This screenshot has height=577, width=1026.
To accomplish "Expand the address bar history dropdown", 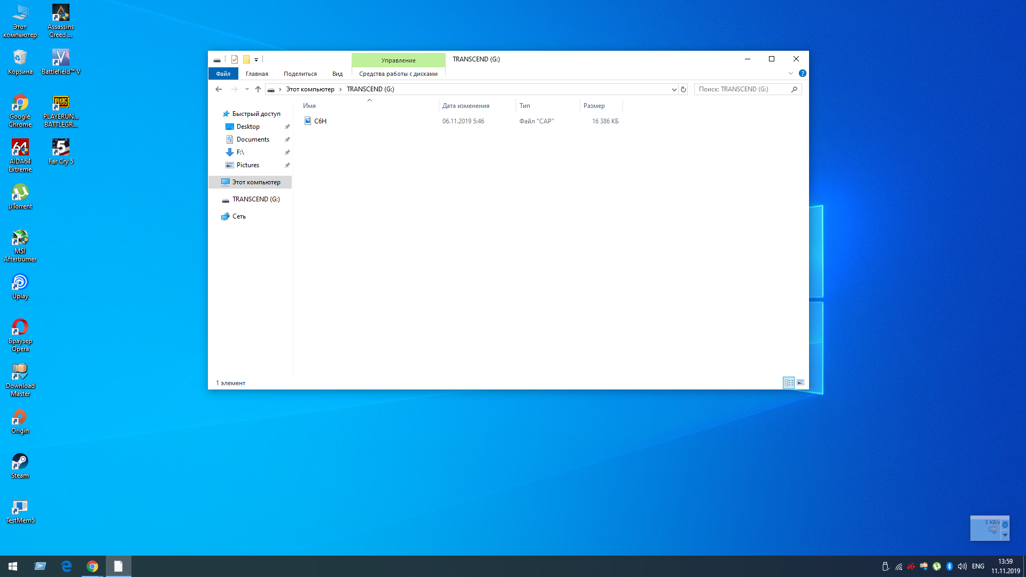I will tap(674, 89).
